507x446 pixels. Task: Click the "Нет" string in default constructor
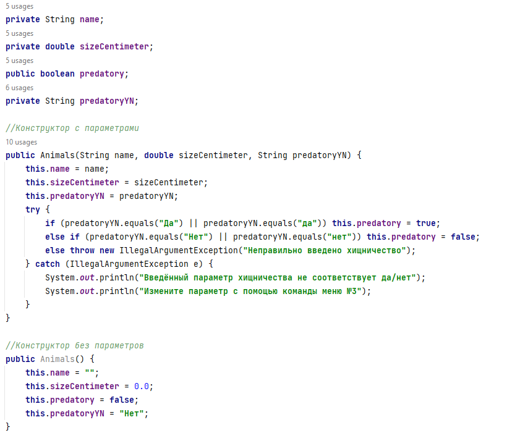[x=132, y=413]
